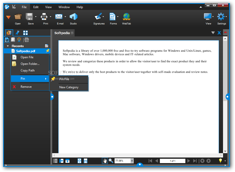Click the Forms toolbar icon
The image size is (235, 172).
click(112, 17)
